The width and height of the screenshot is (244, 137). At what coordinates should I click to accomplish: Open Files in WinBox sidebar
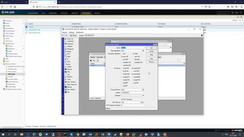[x=69, y=72]
